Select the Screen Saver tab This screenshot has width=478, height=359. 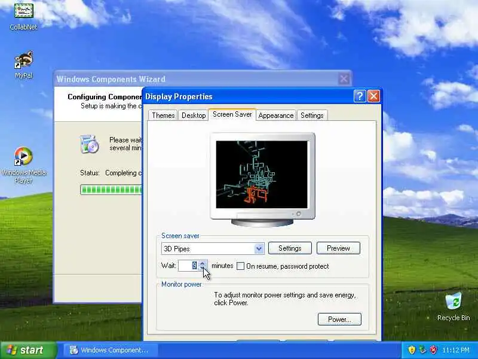(x=232, y=114)
